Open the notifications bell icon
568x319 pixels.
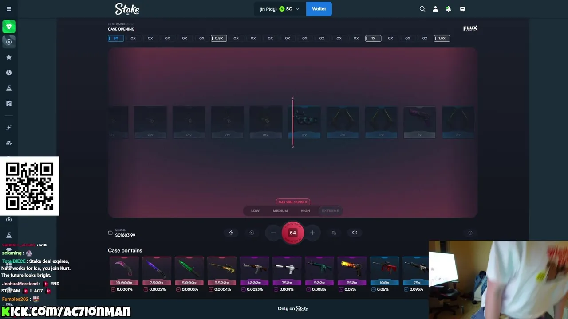pyautogui.click(x=448, y=9)
